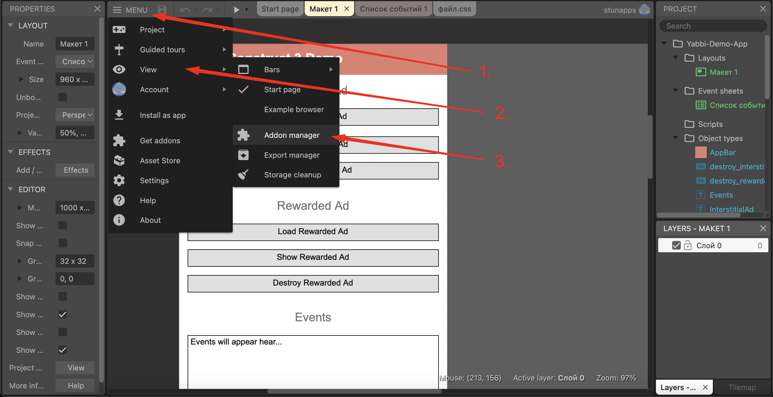This screenshot has height=397, width=773.
Task: Click the Export manager icon
Action: click(x=243, y=155)
